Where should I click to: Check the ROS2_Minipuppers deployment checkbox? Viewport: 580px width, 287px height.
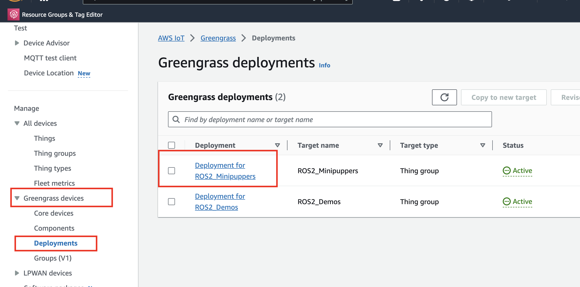pyautogui.click(x=171, y=171)
